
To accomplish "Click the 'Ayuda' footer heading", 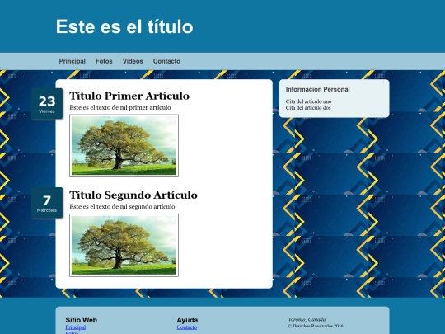I will (187, 320).
